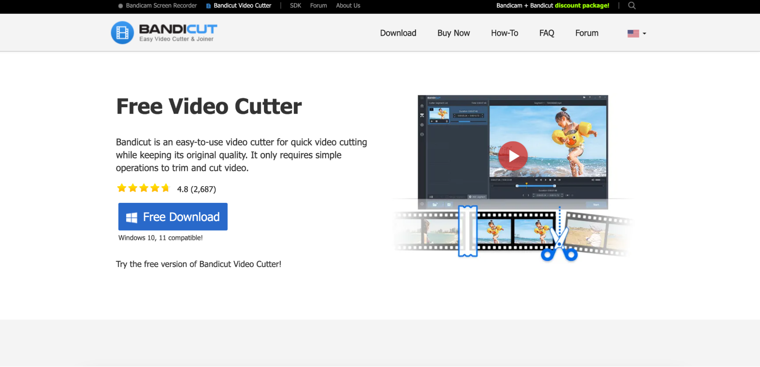The image size is (760, 367).
Task: Click the Windows 10, 11 compatible! note
Action: point(160,238)
